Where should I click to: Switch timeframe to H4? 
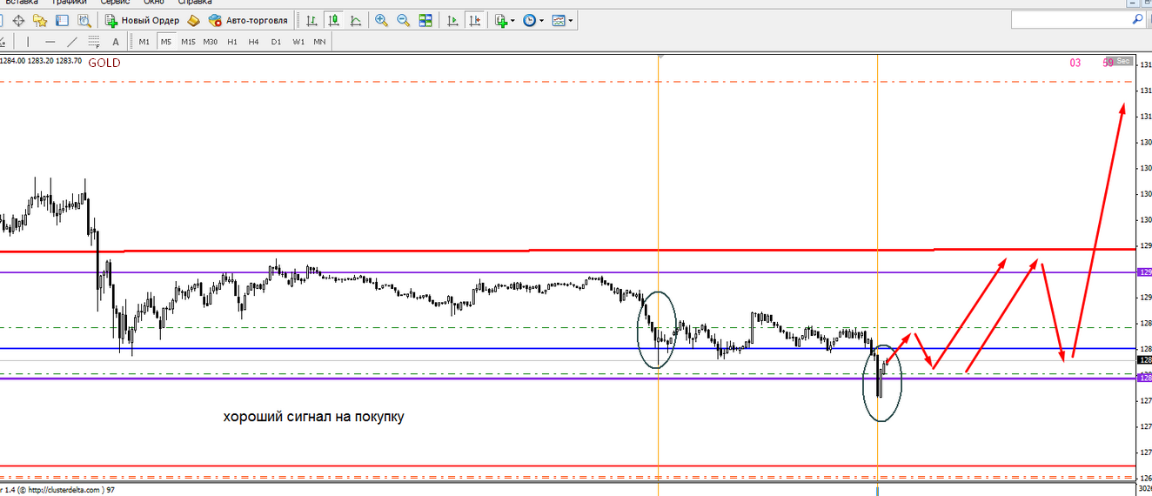tap(253, 41)
